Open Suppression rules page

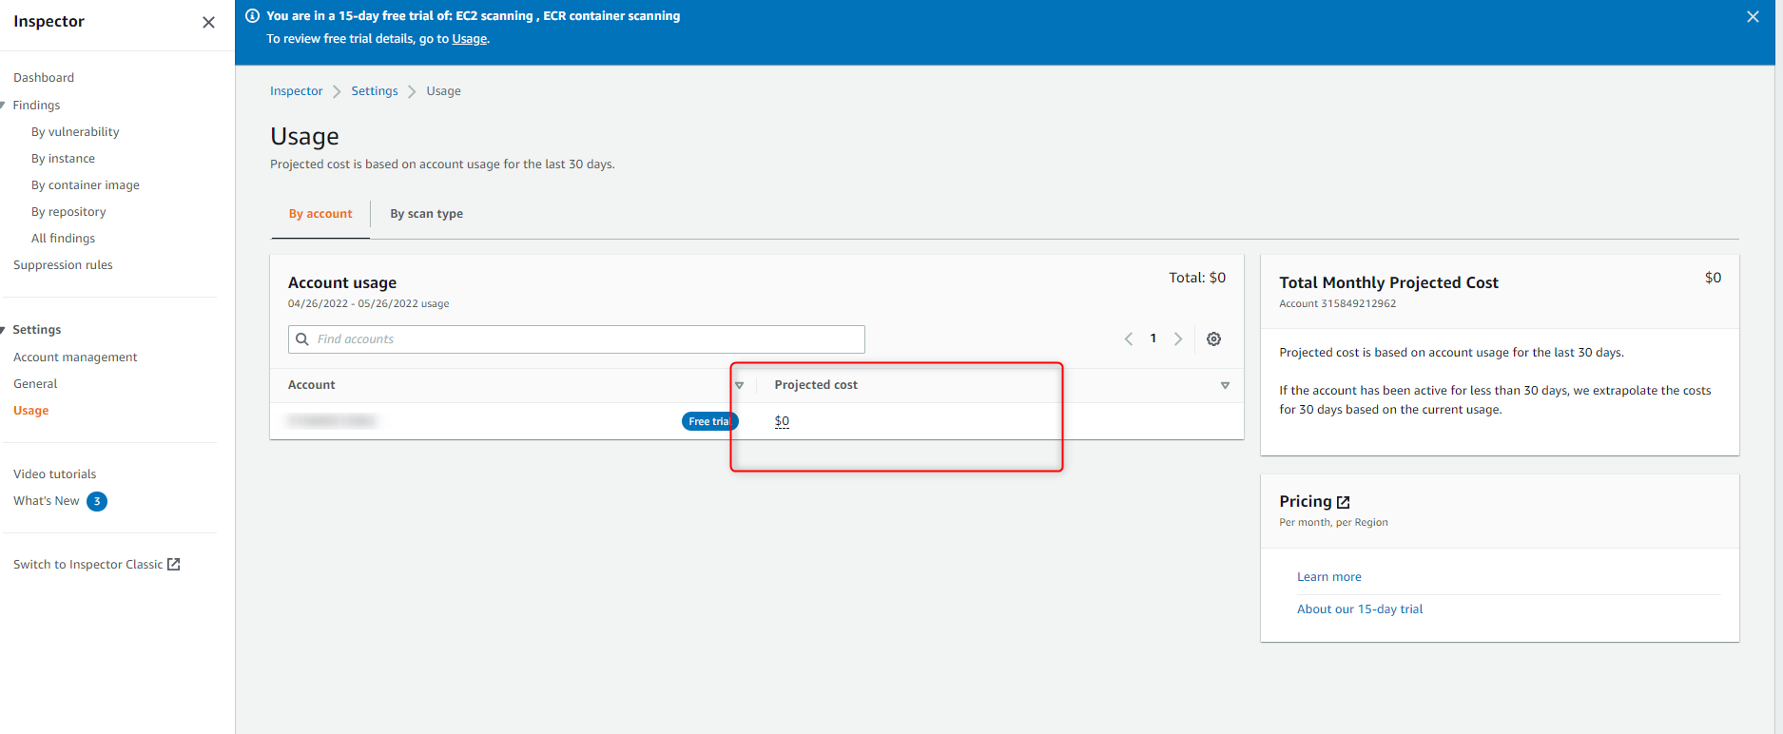(63, 265)
